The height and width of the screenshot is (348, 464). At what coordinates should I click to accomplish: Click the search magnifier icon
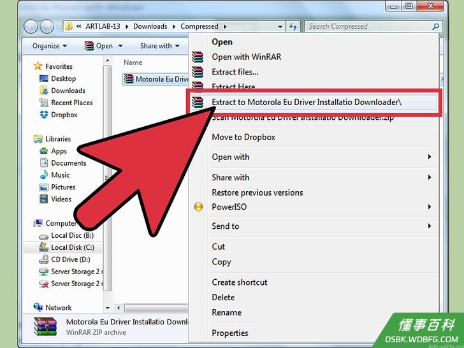pos(435,27)
